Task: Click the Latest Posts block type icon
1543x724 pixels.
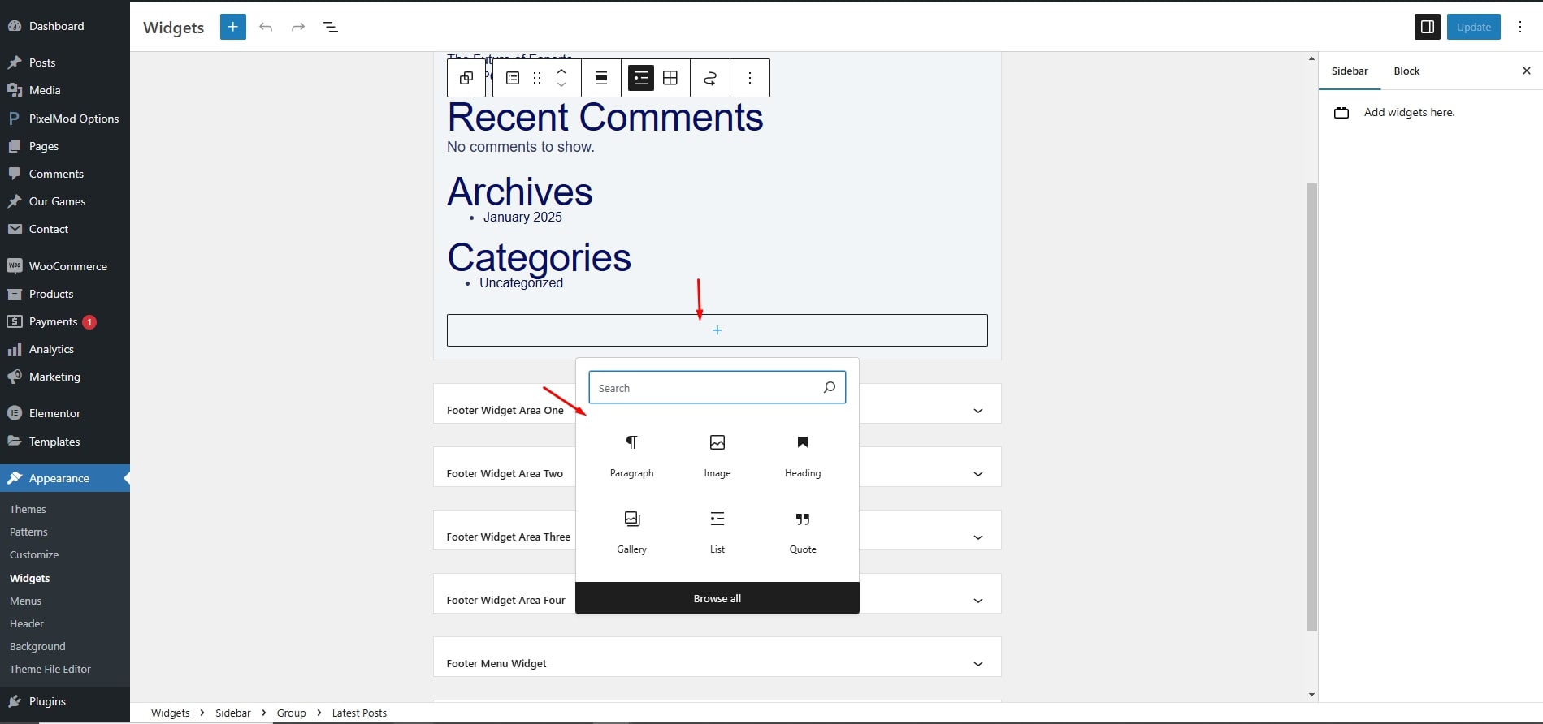Action: pyautogui.click(x=513, y=78)
